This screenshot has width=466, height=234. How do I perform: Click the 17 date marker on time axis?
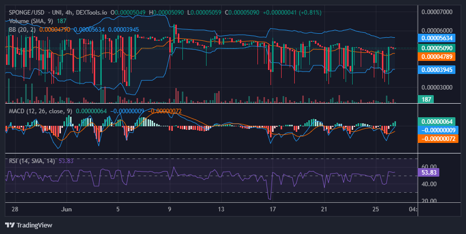273,209
